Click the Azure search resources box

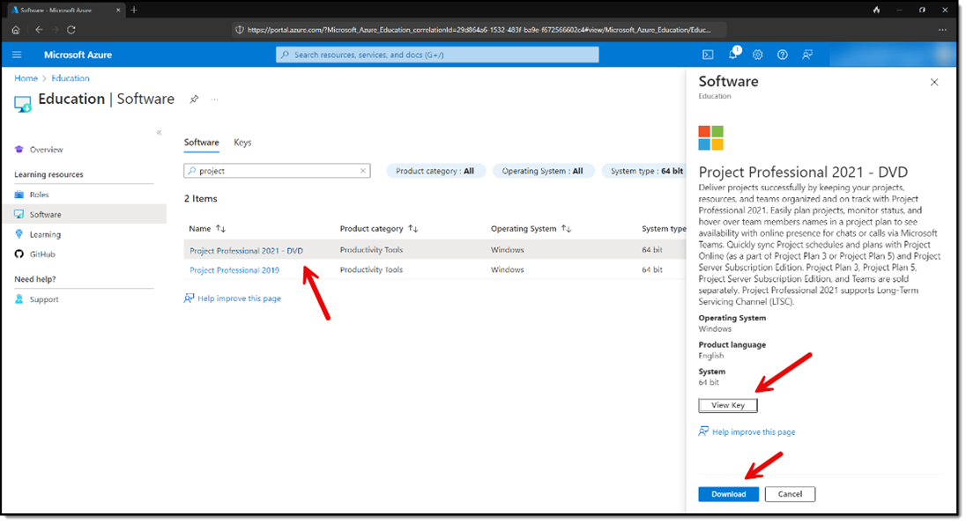click(437, 55)
